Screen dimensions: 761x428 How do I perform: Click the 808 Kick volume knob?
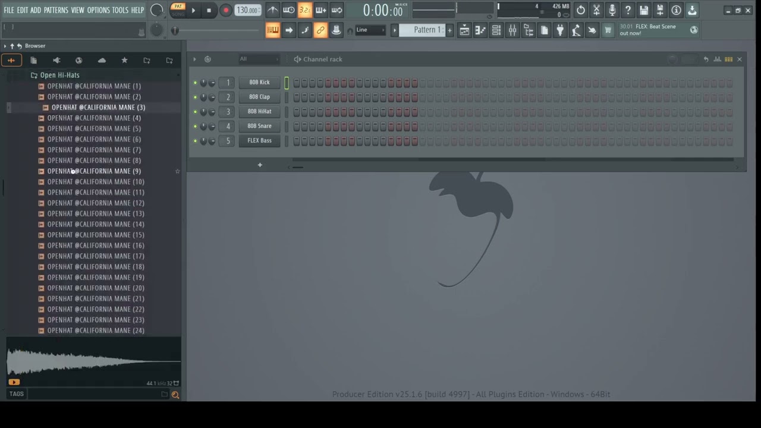(x=212, y=83)
